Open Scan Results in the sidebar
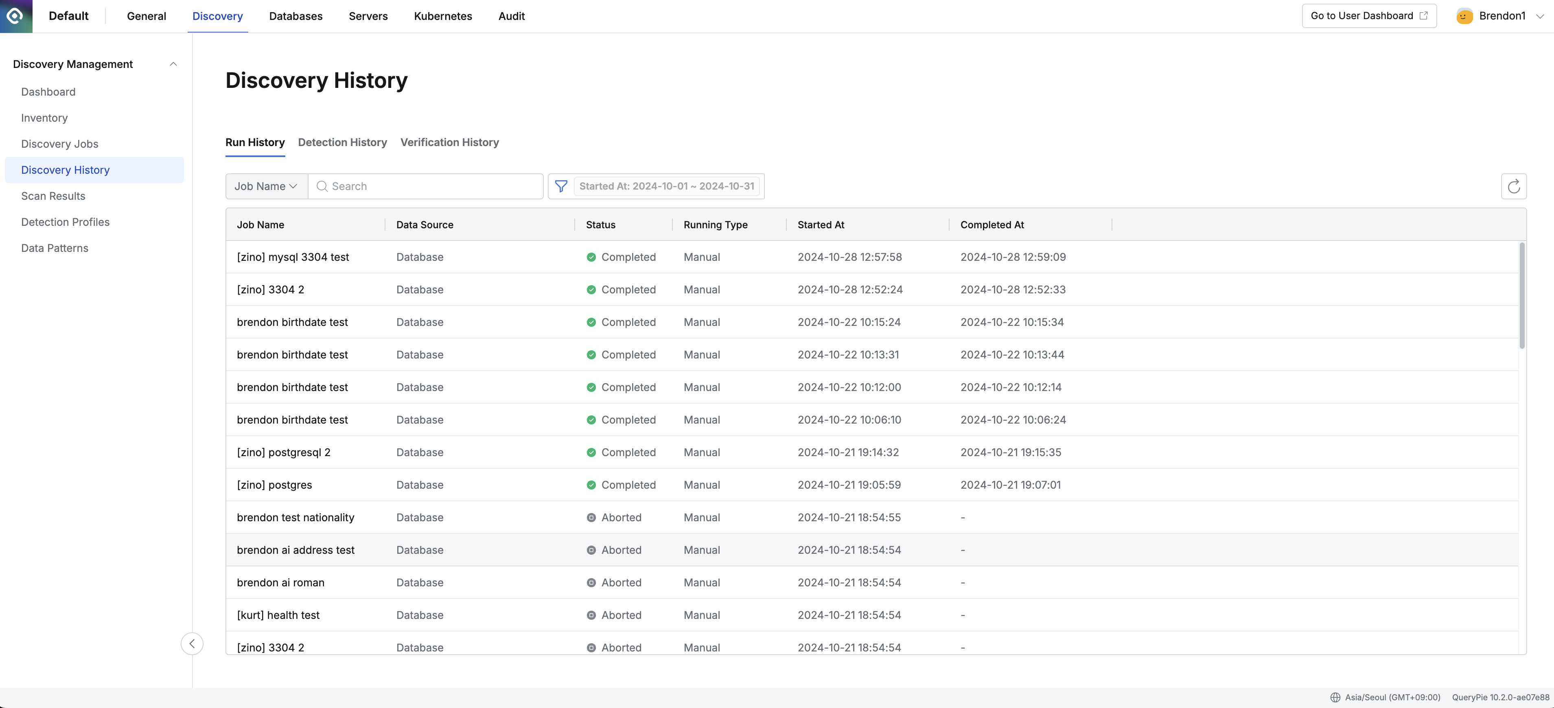This screenshot has height=708, width=1554. (x=53, y=196)
